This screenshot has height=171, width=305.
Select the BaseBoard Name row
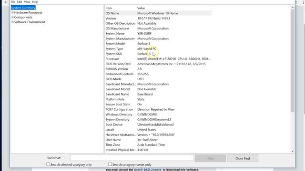(158, 94)
